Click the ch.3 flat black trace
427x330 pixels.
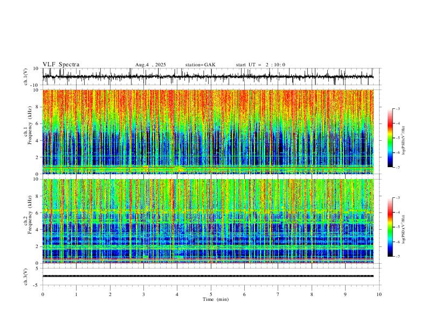click(208, 276)
